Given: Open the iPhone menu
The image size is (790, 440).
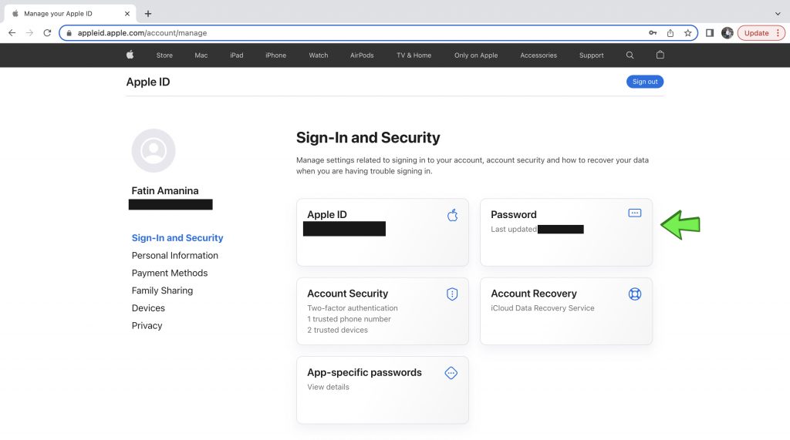Looking at the screenshot, I should click(x=275, y=55).
